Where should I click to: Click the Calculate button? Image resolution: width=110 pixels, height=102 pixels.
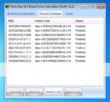(15, 92)
